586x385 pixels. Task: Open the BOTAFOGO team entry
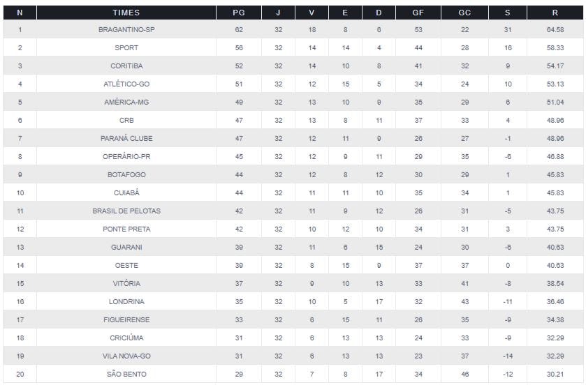coord(126,175)
